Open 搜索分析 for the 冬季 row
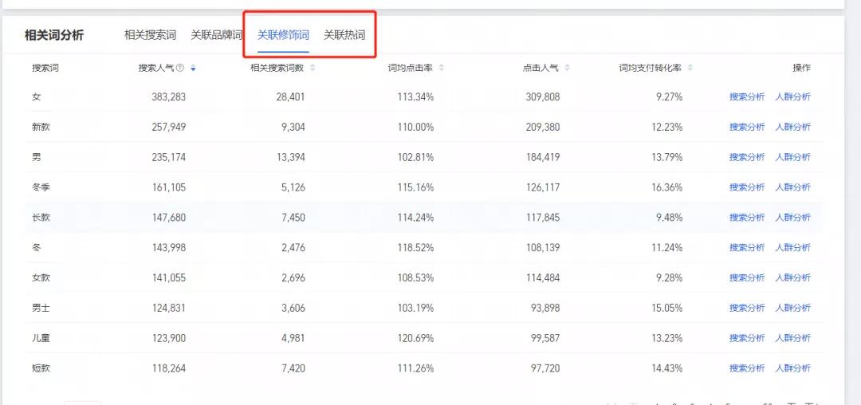The image size is (861, 405). tap(747, 187)
